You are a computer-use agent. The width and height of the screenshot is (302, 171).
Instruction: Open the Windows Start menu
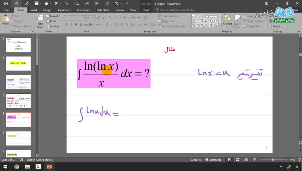[5, 167]
